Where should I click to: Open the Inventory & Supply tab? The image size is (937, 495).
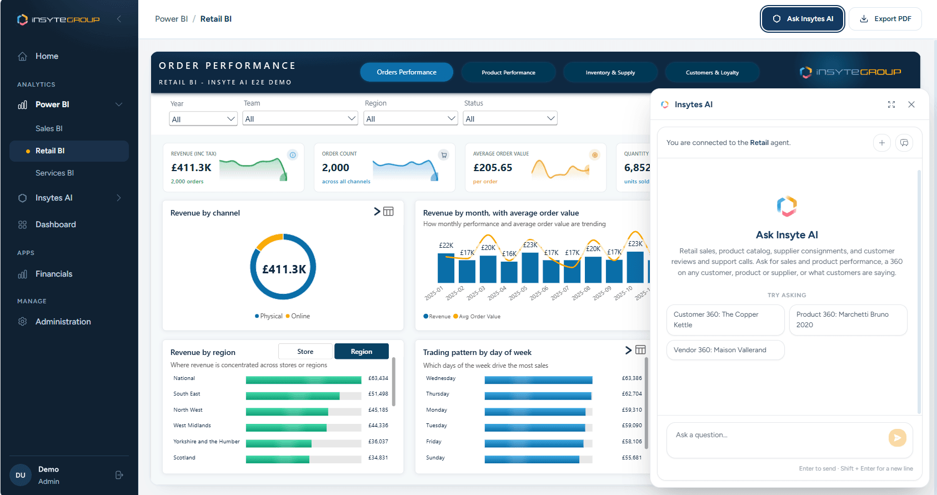point(610,72)
